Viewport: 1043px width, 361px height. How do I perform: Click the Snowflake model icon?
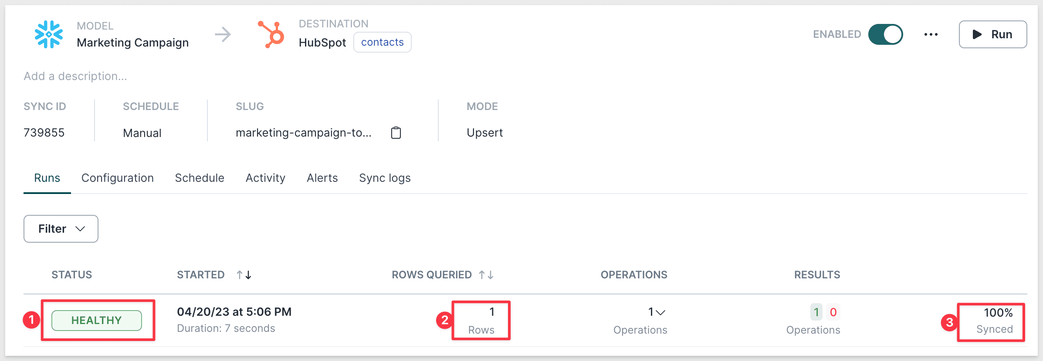coord(49,34)
